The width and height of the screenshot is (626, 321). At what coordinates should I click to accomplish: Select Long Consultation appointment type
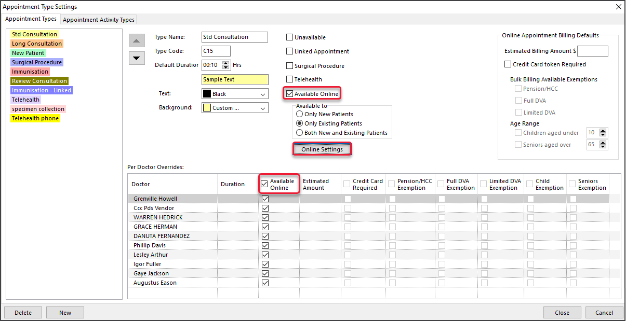click(37, 44)
